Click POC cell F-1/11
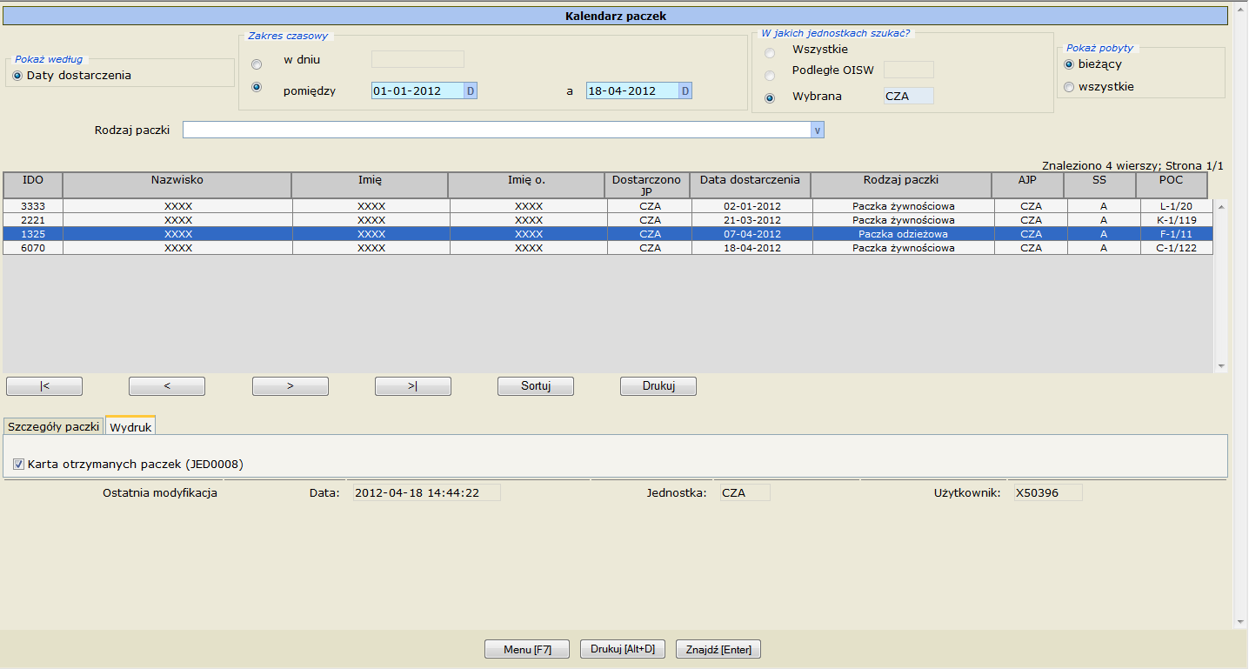This screenshot has width=1249, height=669. click(1175, 234)
